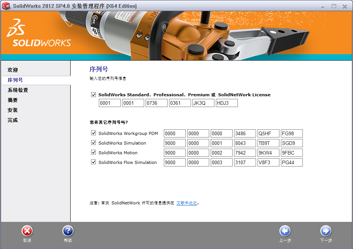Toggle the SolidWorks Flow Simulation checkbox
This screenshot has width=353, height=249.
(93, 162)
